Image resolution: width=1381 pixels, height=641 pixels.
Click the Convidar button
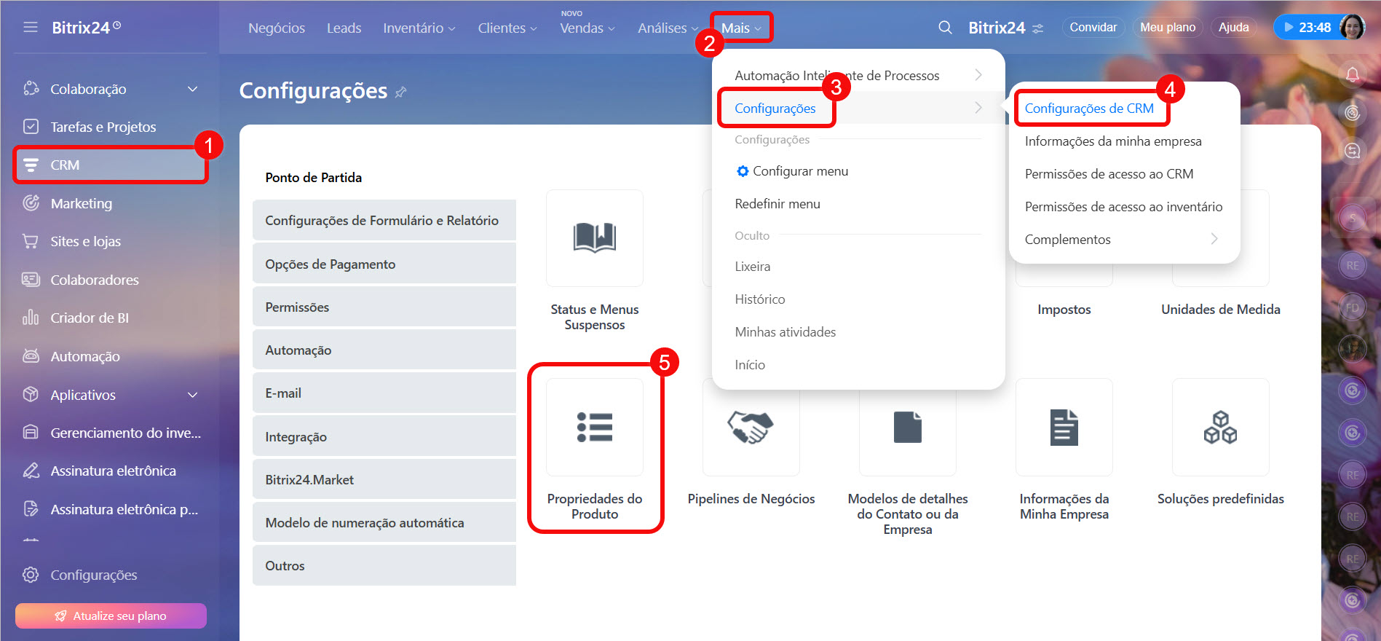click(x=1093, y=28)
